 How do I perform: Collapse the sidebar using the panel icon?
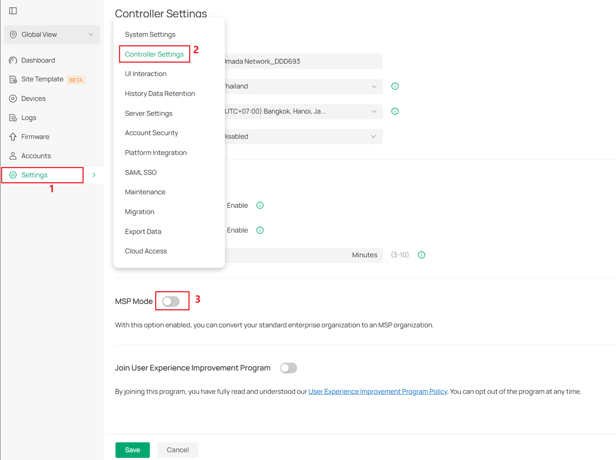pyautogui.click(x=13, y=11)
